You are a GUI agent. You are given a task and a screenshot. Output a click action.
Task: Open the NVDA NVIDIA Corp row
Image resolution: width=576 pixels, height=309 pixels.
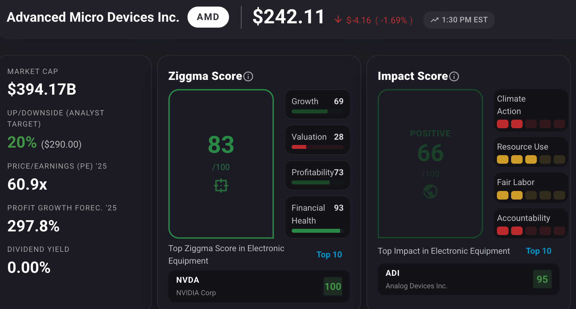259,286
